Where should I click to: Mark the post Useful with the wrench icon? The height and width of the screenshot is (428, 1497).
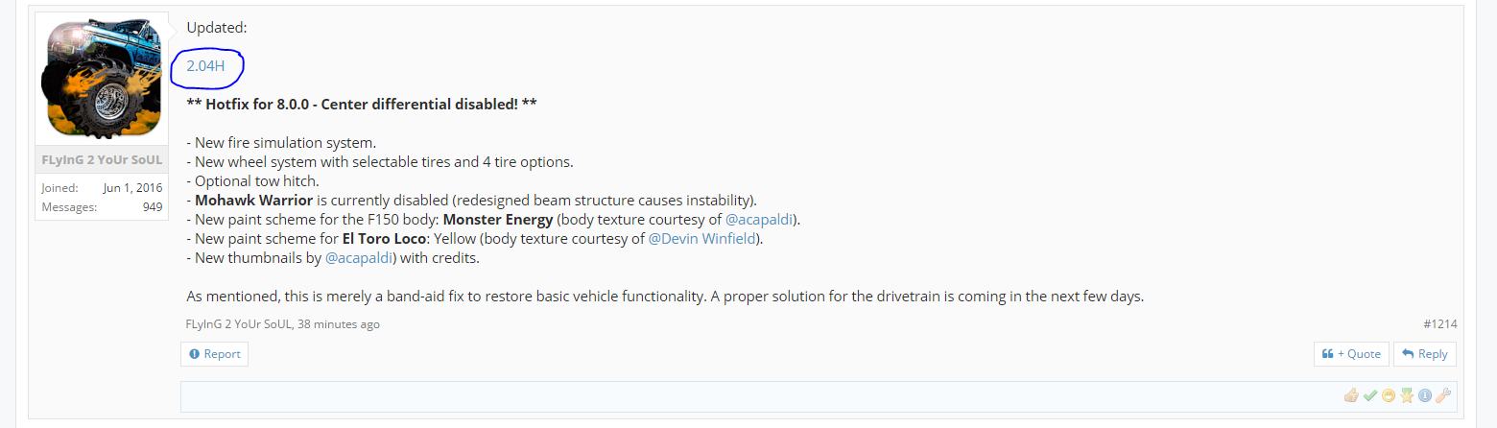[x=1443, y=395]
